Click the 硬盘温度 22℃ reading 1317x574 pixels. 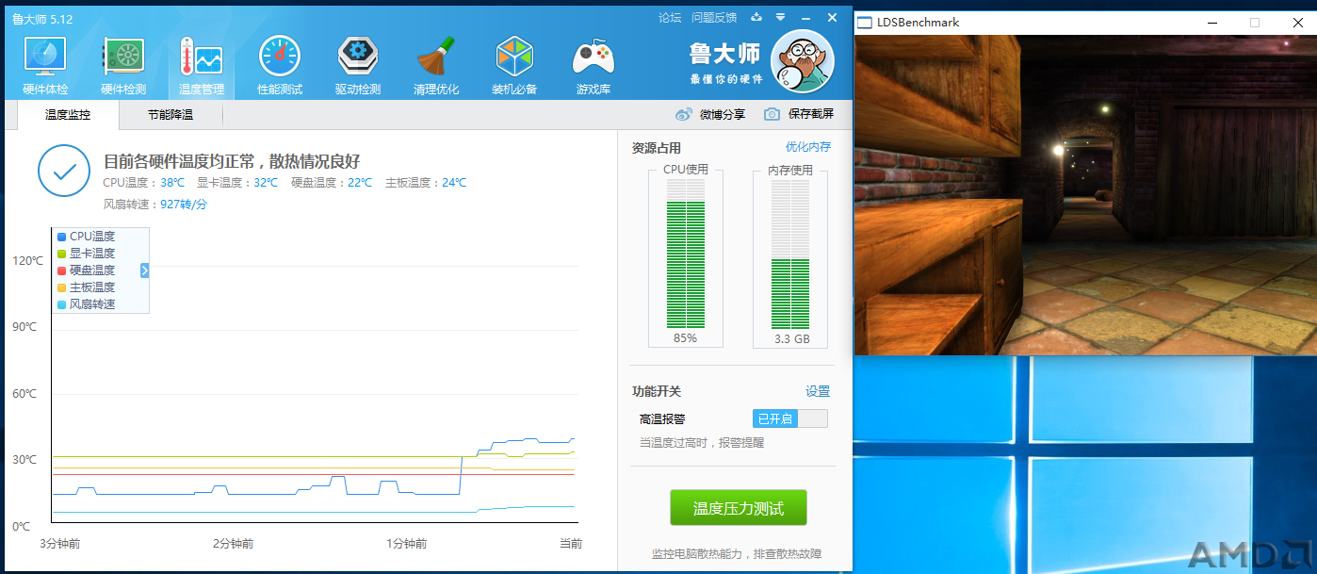coord(332,183)
